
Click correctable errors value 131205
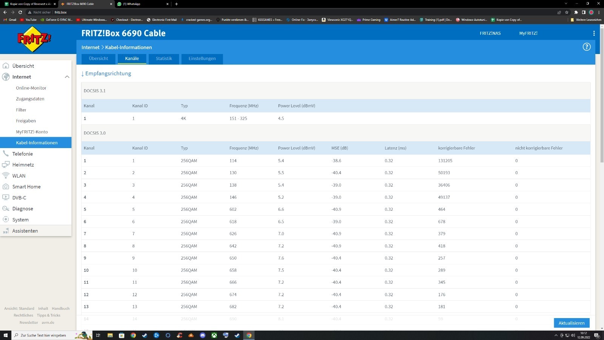(x=445, y=161)
